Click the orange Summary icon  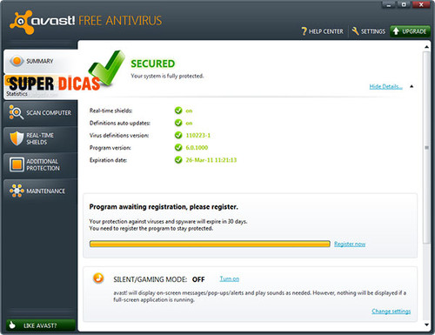tap(17, 61)
